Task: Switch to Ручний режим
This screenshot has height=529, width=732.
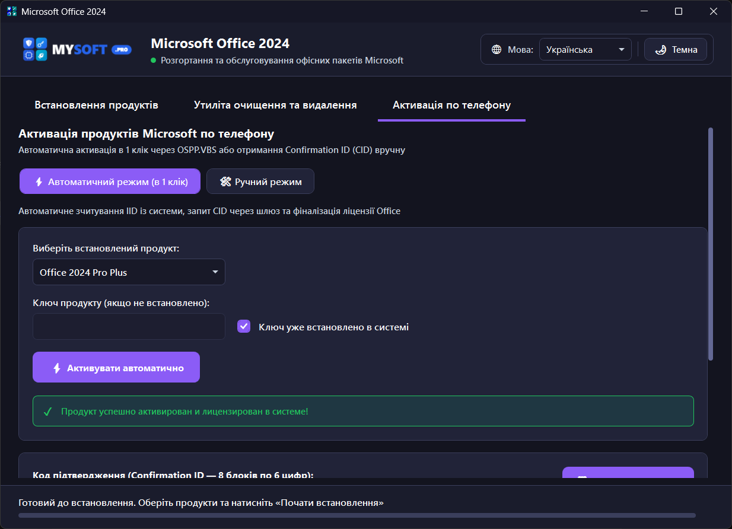Action: pyautogui.click(x=260, y=181)
